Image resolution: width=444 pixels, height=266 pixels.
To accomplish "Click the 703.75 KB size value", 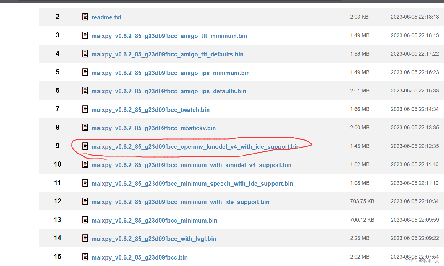I will coord(362,201).
